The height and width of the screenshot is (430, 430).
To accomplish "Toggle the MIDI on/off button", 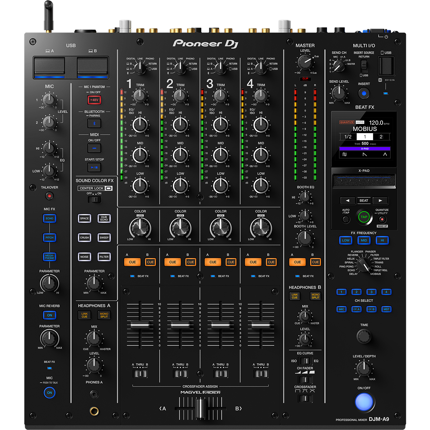I will click(x=94, y=148).
